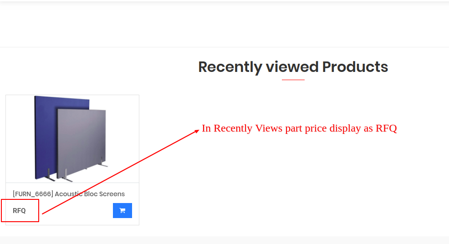Click the word viewed in the heading
Image resolution: width=449 pixels, height=244 pixels.
click(x=292, y=67)
